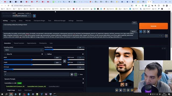Viewport: 172px width, 96px height.
Task: Expand the Hires. fix section arrow
Action: coord(42,54)
